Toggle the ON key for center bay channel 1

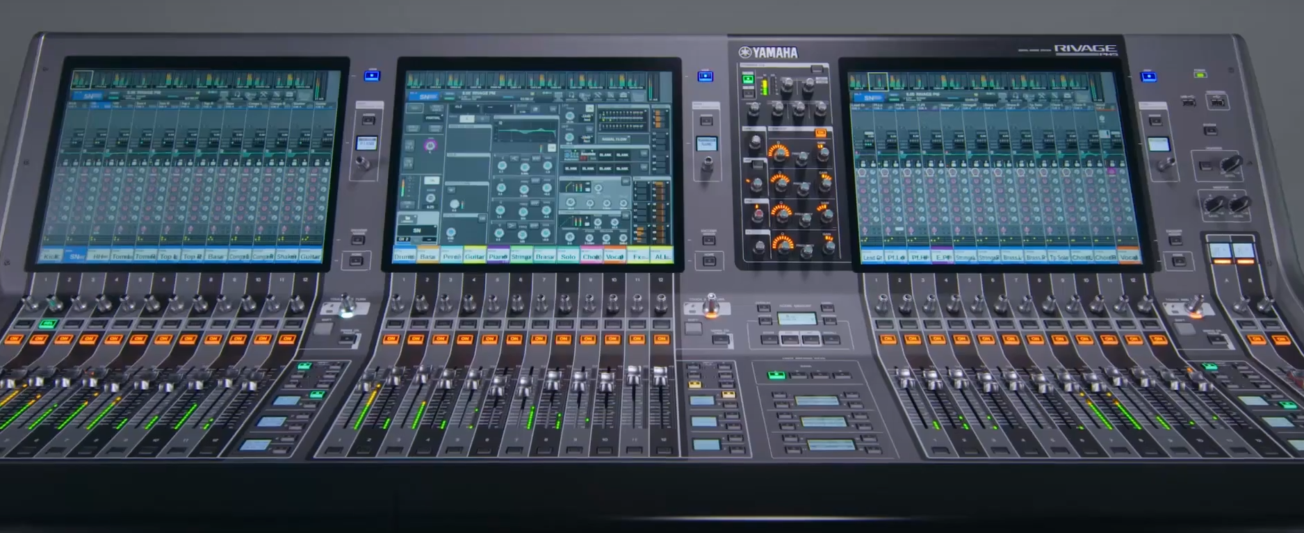coord(391,339)
